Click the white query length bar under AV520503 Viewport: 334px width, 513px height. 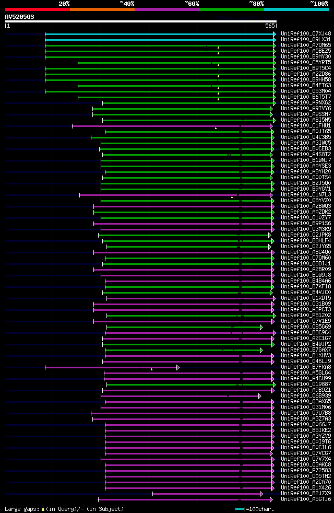point(141,21)
